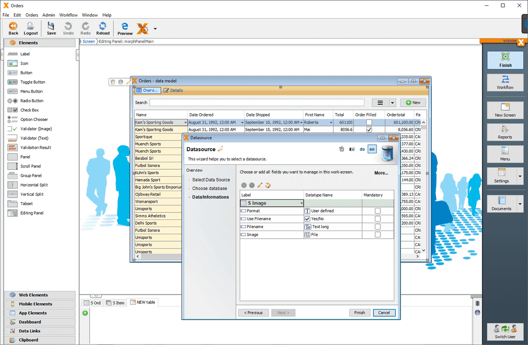Open the Workflow menu
This screenshot has width=528, height=345.
pos(68,15)
